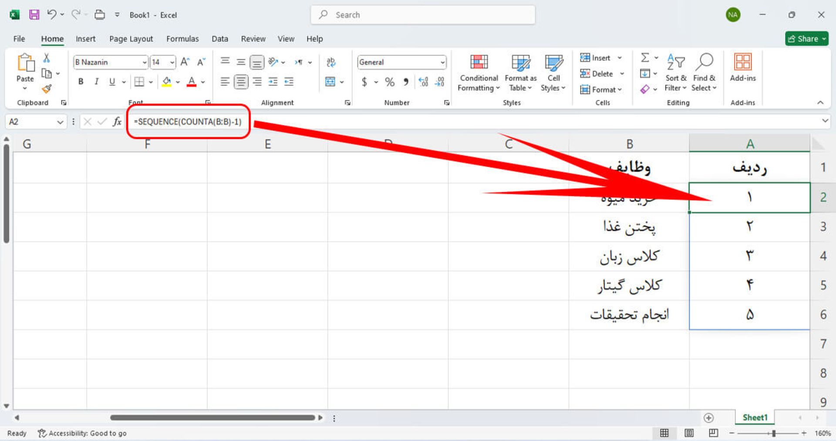Open the File menu
Screen dimensions: 836x441
18,39
